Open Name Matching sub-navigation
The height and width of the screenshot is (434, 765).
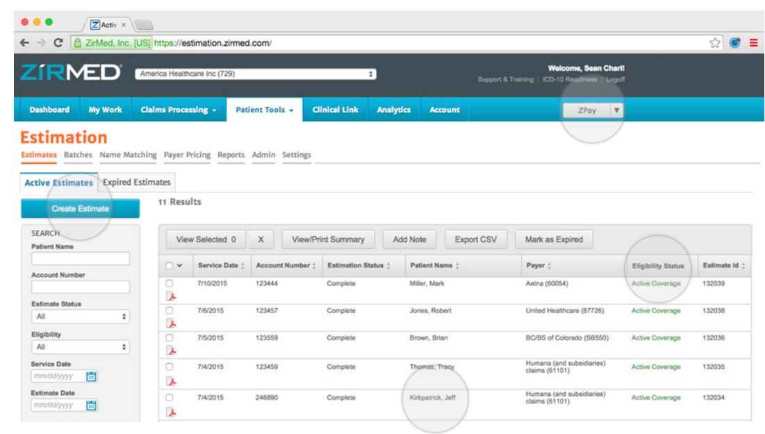pyautogui.click(x=129, y=155)
